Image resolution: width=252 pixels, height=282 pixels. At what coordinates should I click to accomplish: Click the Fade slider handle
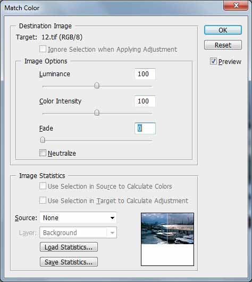click(x=43, y=140)
